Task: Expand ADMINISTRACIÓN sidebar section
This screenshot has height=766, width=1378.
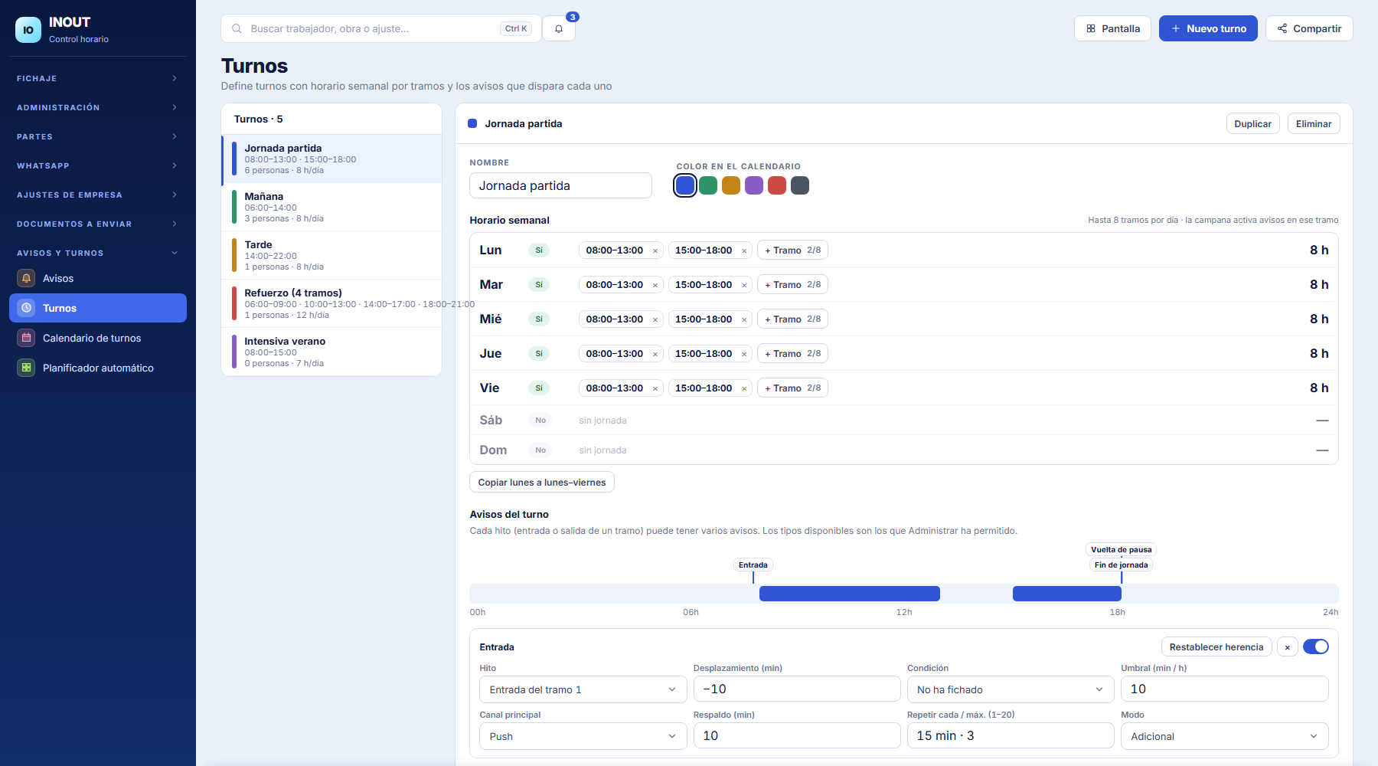Action: click(x=98, y=107)
